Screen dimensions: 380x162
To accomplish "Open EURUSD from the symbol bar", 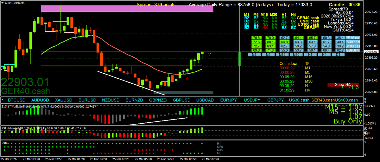I will pyautogui.click(x=87, y=100).
